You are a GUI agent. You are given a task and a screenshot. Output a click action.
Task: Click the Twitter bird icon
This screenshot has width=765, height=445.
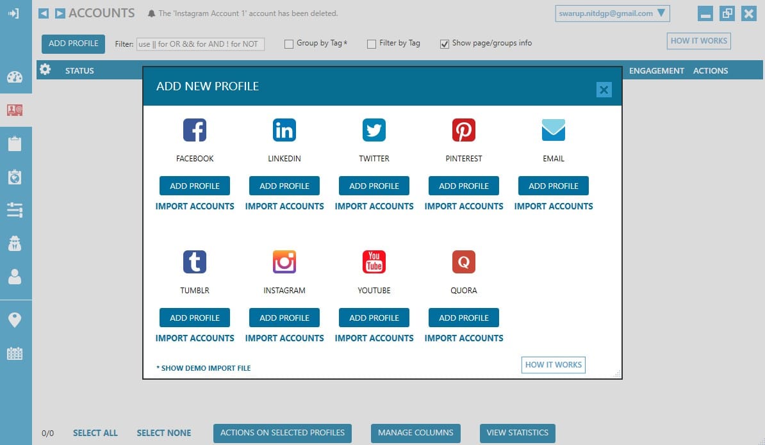[x=374, y=130]
